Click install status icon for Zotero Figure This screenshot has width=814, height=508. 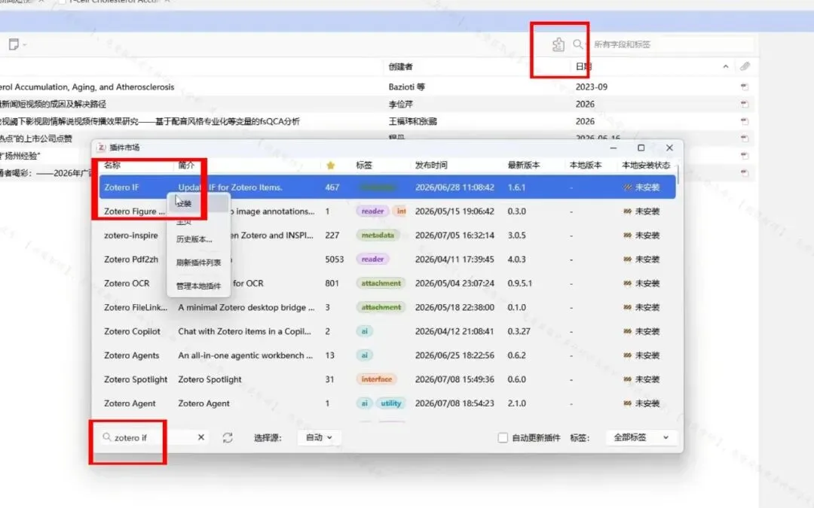coord(628,211)
